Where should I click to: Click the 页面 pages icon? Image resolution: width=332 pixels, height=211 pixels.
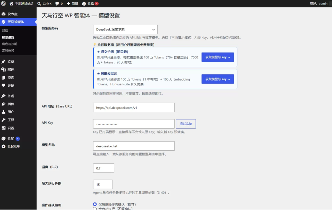pyautogui.click(x=3, y=78)
